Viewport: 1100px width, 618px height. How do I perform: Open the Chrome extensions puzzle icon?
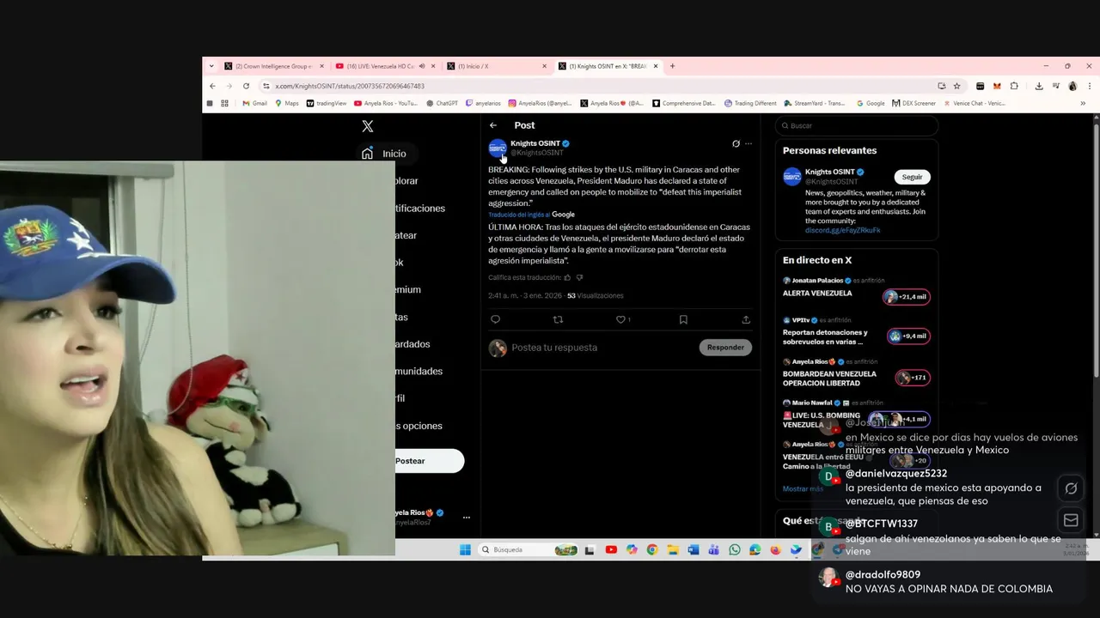(x=1014, y=86)
